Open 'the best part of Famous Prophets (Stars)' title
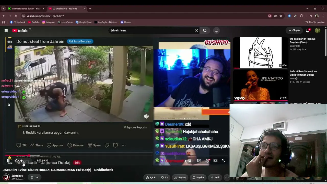The width and height of the screenshot is (327, 184). click(x=302, y=41)
